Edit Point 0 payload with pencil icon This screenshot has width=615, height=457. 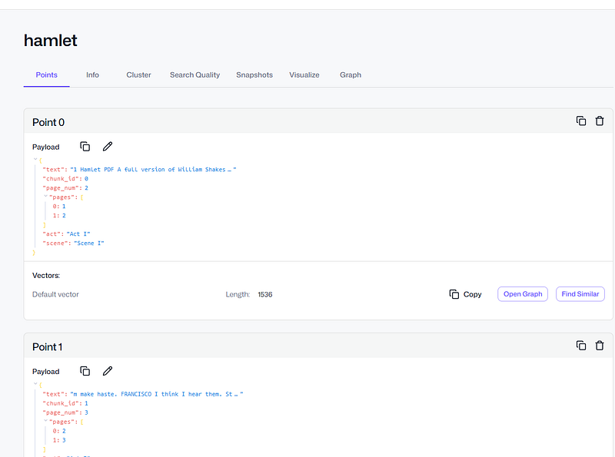(x=108, y=147)
